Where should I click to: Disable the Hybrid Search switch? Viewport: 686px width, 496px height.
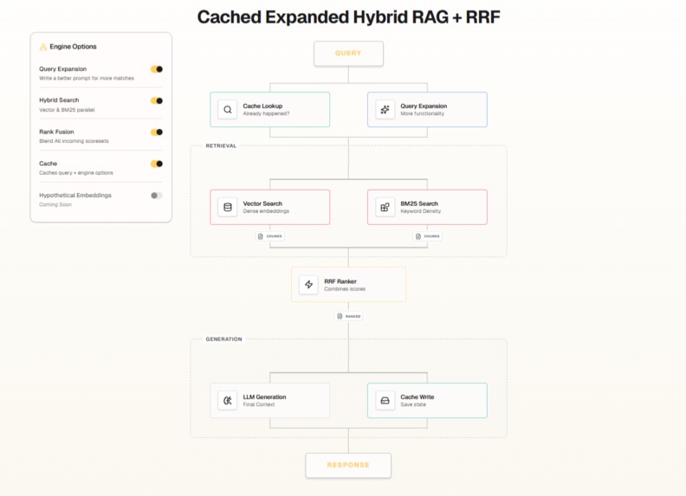[x=157, y=100]
